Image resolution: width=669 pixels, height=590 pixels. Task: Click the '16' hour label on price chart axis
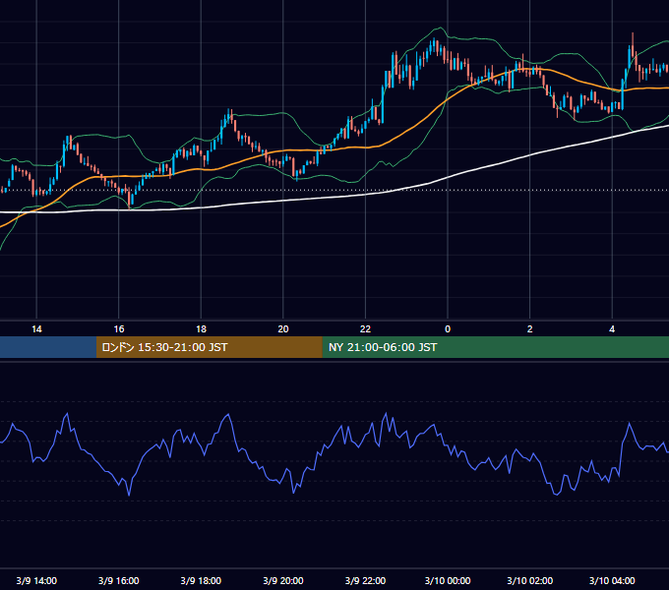point(119,329)
